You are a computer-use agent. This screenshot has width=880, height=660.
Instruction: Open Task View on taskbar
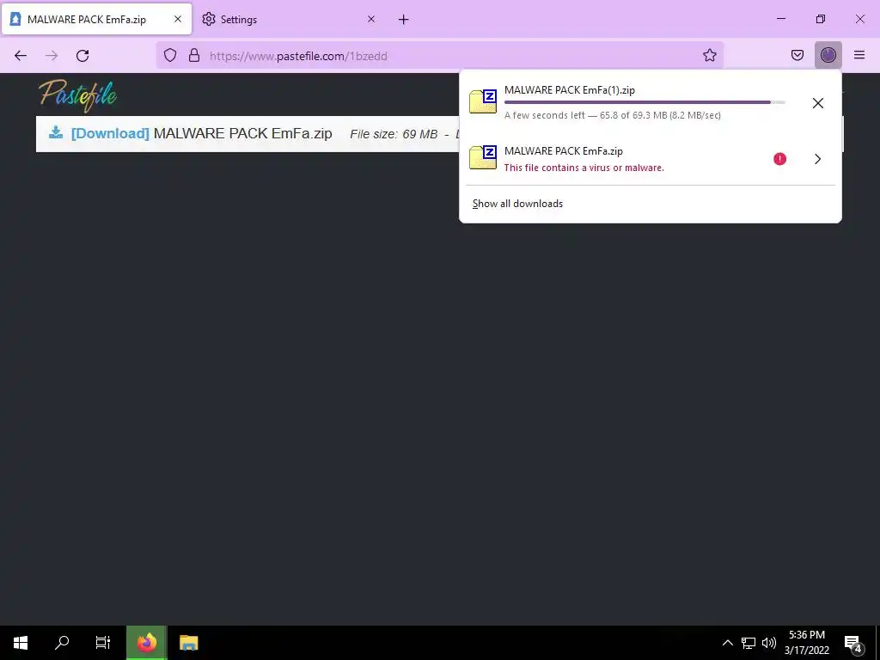tap(103, 643)
